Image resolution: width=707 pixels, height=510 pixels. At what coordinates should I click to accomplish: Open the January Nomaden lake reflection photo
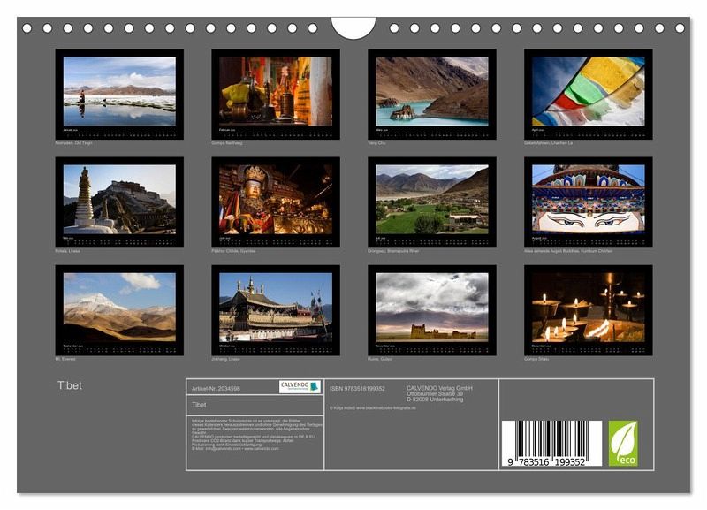[119, 92]
